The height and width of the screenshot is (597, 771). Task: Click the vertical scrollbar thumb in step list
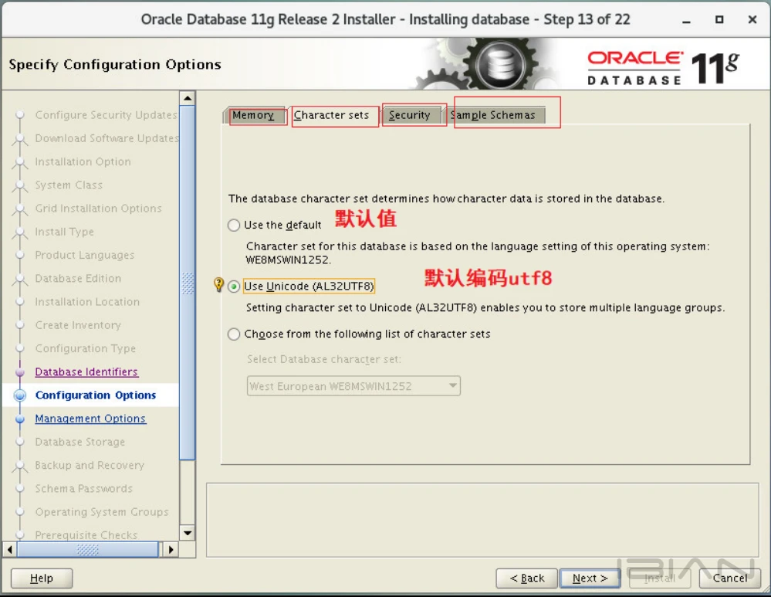pyautogui.click(x=188, y=283)
